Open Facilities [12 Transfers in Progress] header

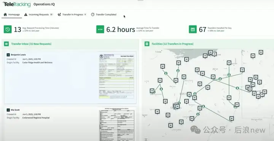[x=172, y=44]
